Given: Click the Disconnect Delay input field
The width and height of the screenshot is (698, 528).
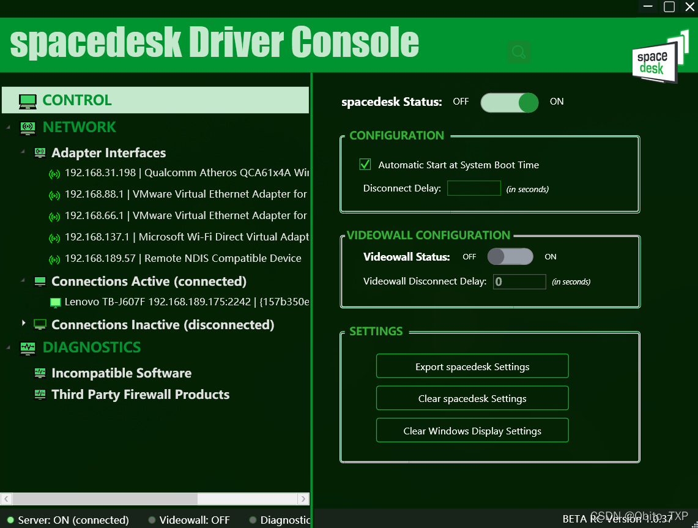Looking at the screenshot, I should click(x=473, y=188).
